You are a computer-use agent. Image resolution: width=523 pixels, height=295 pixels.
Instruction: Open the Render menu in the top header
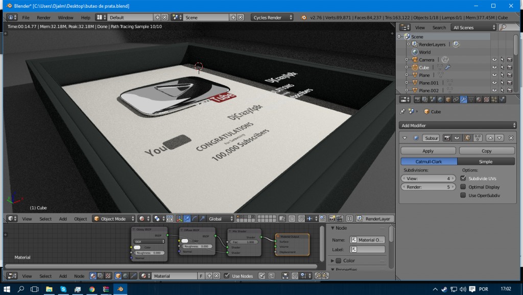point(43,17)
